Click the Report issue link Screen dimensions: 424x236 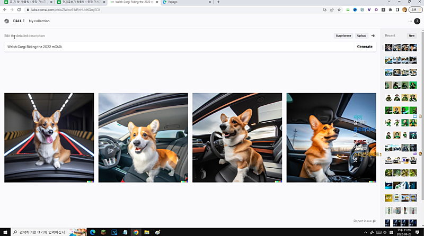coord(364,221)
